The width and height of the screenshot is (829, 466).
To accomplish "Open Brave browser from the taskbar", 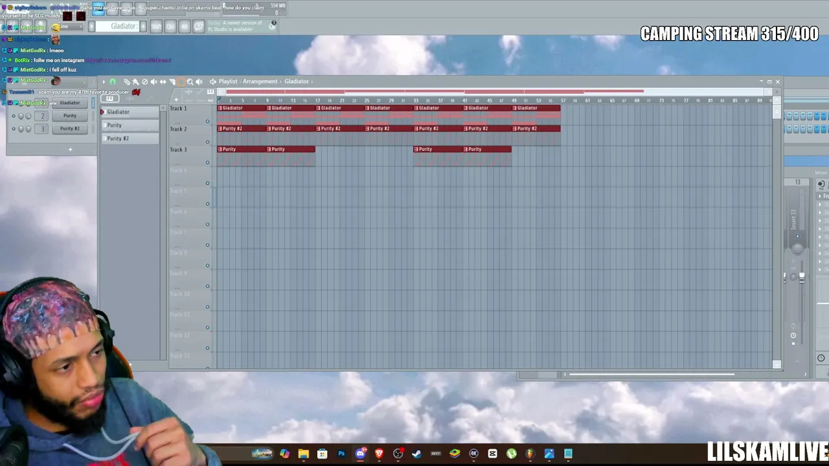I will coord(380,454).
